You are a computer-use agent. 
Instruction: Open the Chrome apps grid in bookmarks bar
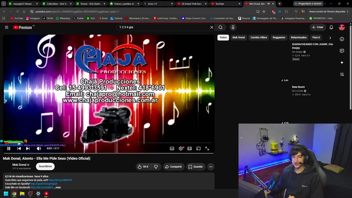pyautogui.click(x=4, y=18)
